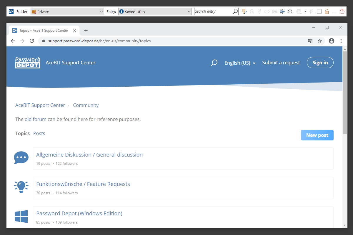Image resolution: width=353 pixels, height=235 pixels.
Task: Click '109 followers' text
Action: click(66, 222)
